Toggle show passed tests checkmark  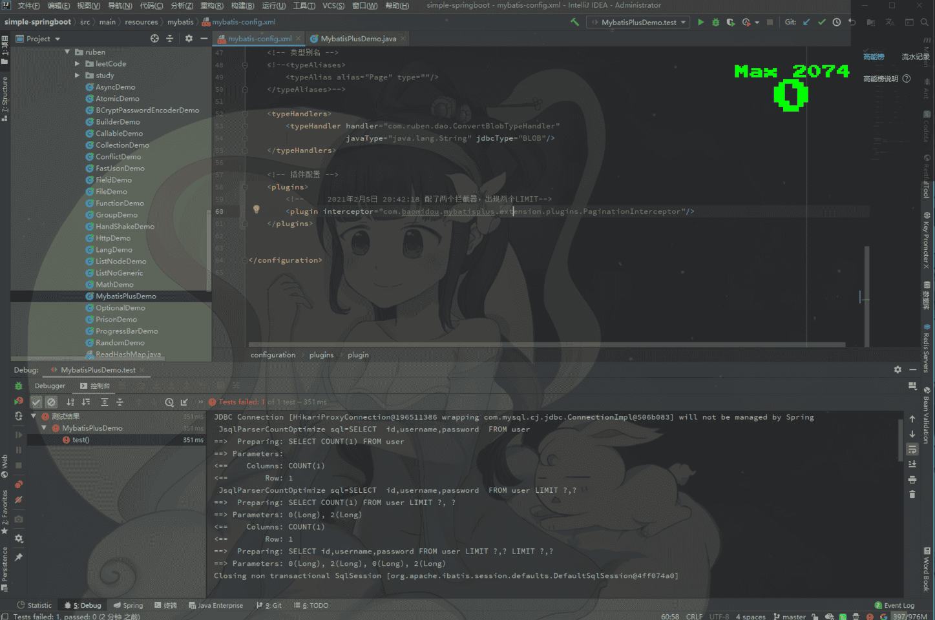[x=36, y=402]
